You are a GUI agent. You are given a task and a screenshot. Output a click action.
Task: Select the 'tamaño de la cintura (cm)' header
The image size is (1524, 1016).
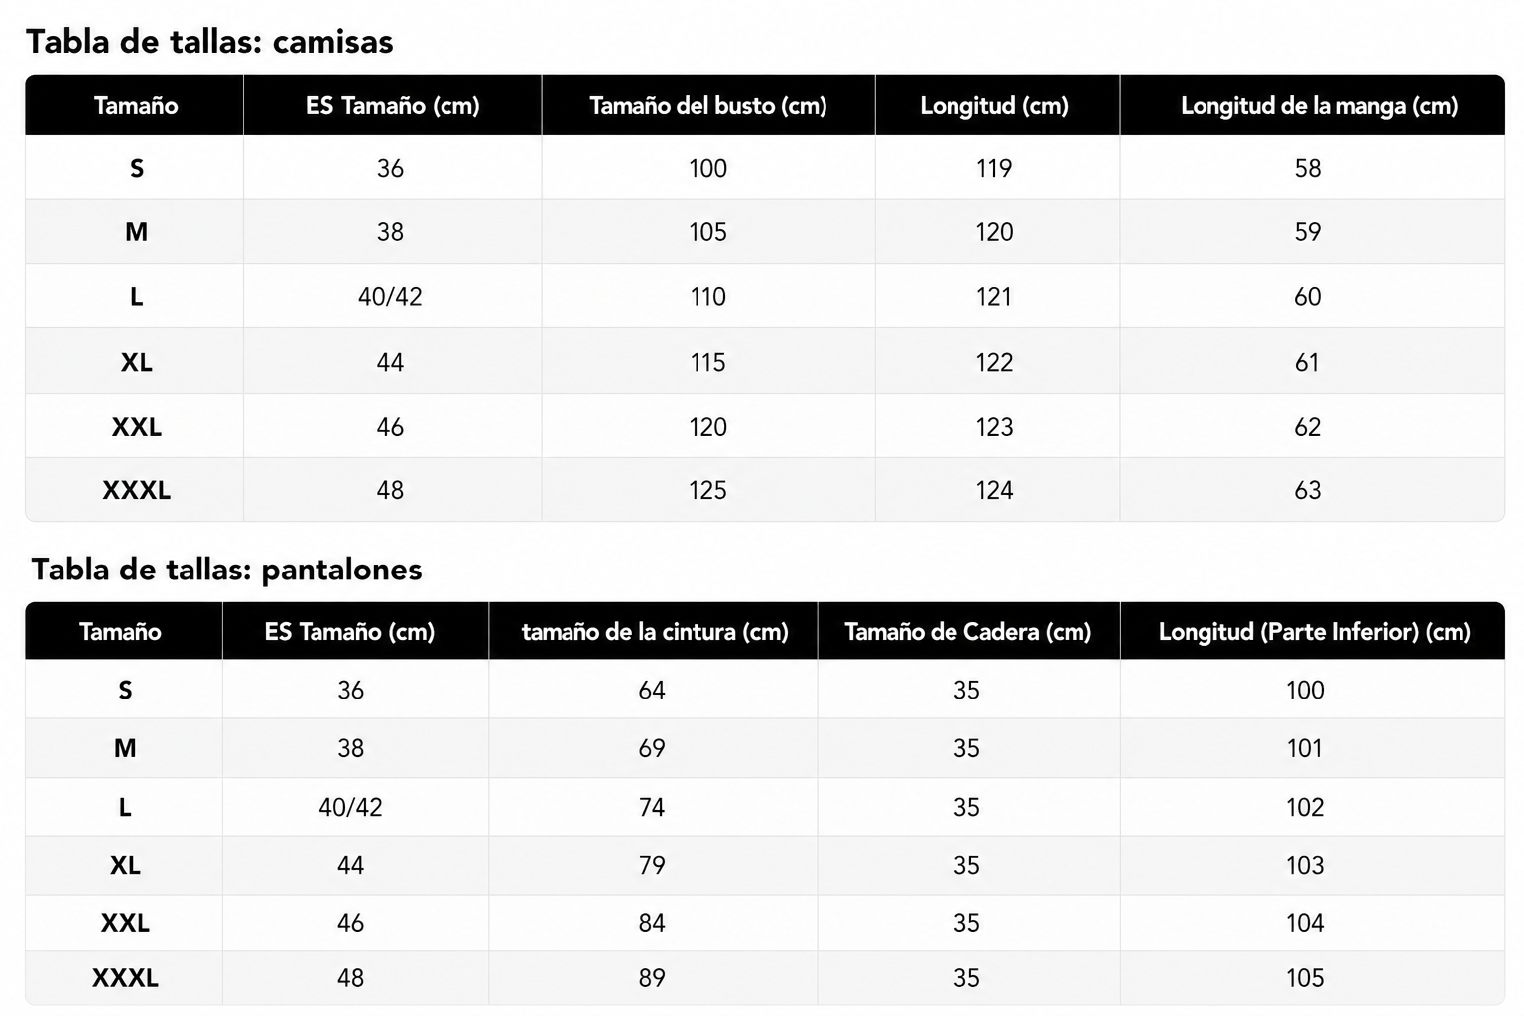click(x=655, y=632)
